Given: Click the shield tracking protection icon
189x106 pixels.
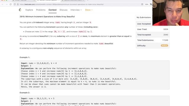Looking at the screenshot, I should [x=15, y=4].
